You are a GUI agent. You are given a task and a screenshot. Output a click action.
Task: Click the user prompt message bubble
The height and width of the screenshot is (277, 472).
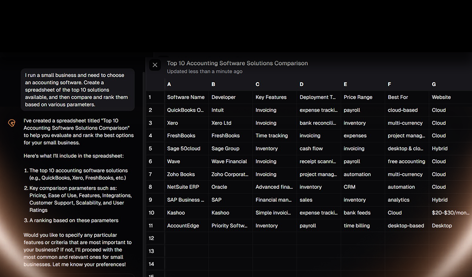(x=78, y=90)
